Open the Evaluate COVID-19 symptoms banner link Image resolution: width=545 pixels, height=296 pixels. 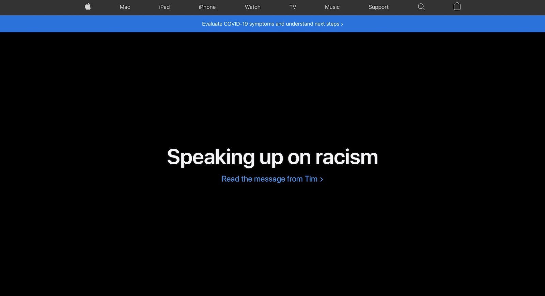pyautogui.click(x=270, y=24)
